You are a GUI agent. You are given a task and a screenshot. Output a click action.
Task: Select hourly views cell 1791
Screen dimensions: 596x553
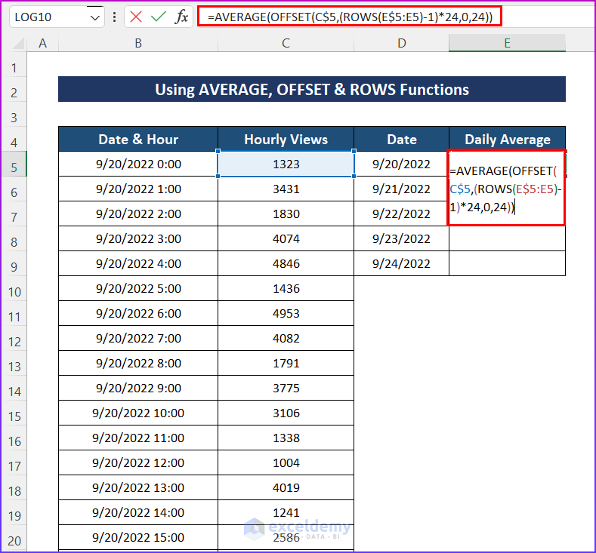click(286, 363)
